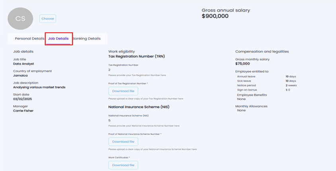Download the Tax Registration Number proof file
Screen dimensions: 336x171
[x=123, y=91]
